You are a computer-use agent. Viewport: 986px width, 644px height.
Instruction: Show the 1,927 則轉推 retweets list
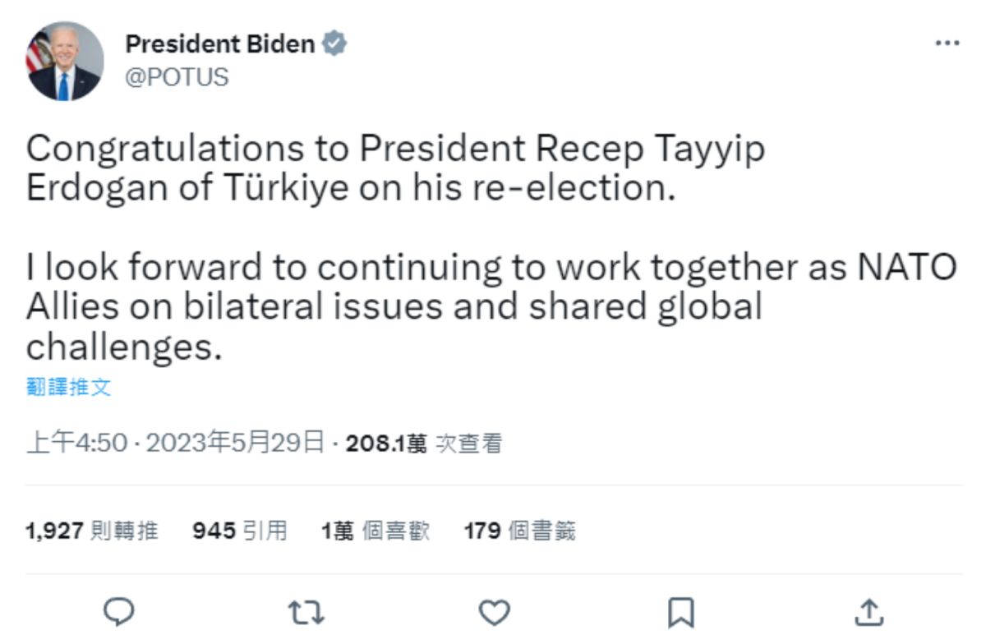(92, 531)
